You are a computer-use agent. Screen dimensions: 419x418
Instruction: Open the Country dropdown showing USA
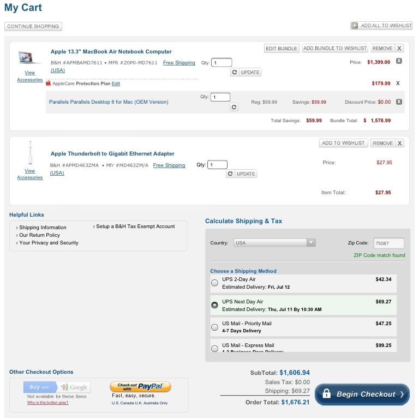[274, 243]
